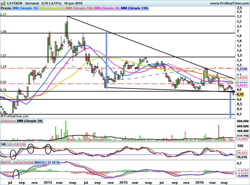Select the MACD (12 26 9) label
250x185 pixels.
coord(47,162)
